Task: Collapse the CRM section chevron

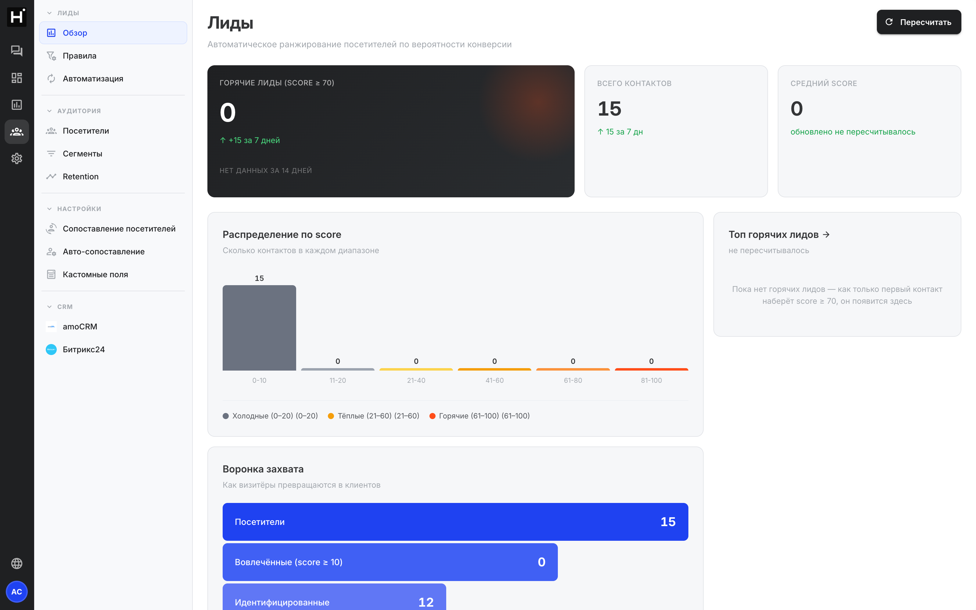Action: point(49,307)
